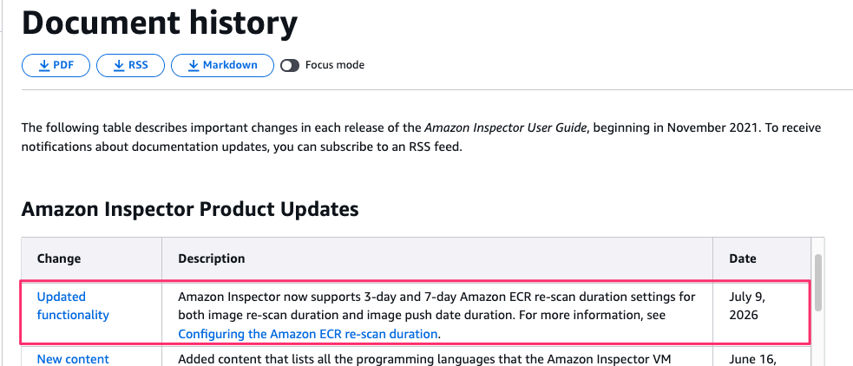
Task: Open Configuring the Amazon ECR re-scan duration link
Action: click(x=308, y=333)
